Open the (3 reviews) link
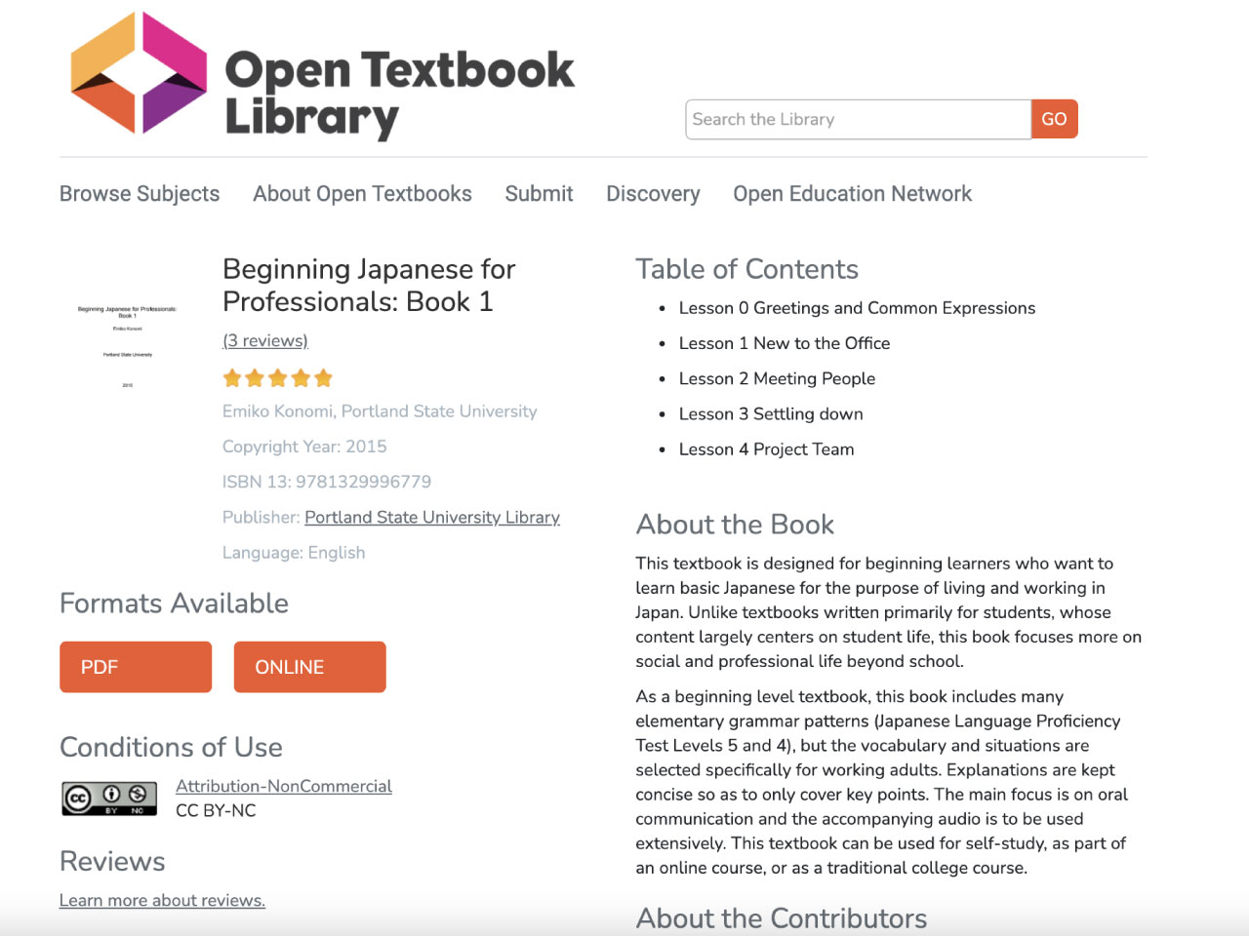Viewport: 1249px width, 936px height. tap(265, 340)
